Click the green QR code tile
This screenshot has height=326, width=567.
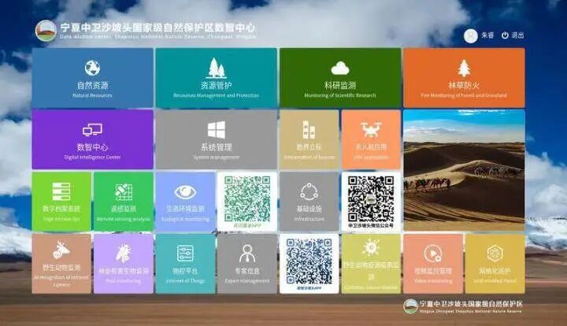(x=247, y=202)
